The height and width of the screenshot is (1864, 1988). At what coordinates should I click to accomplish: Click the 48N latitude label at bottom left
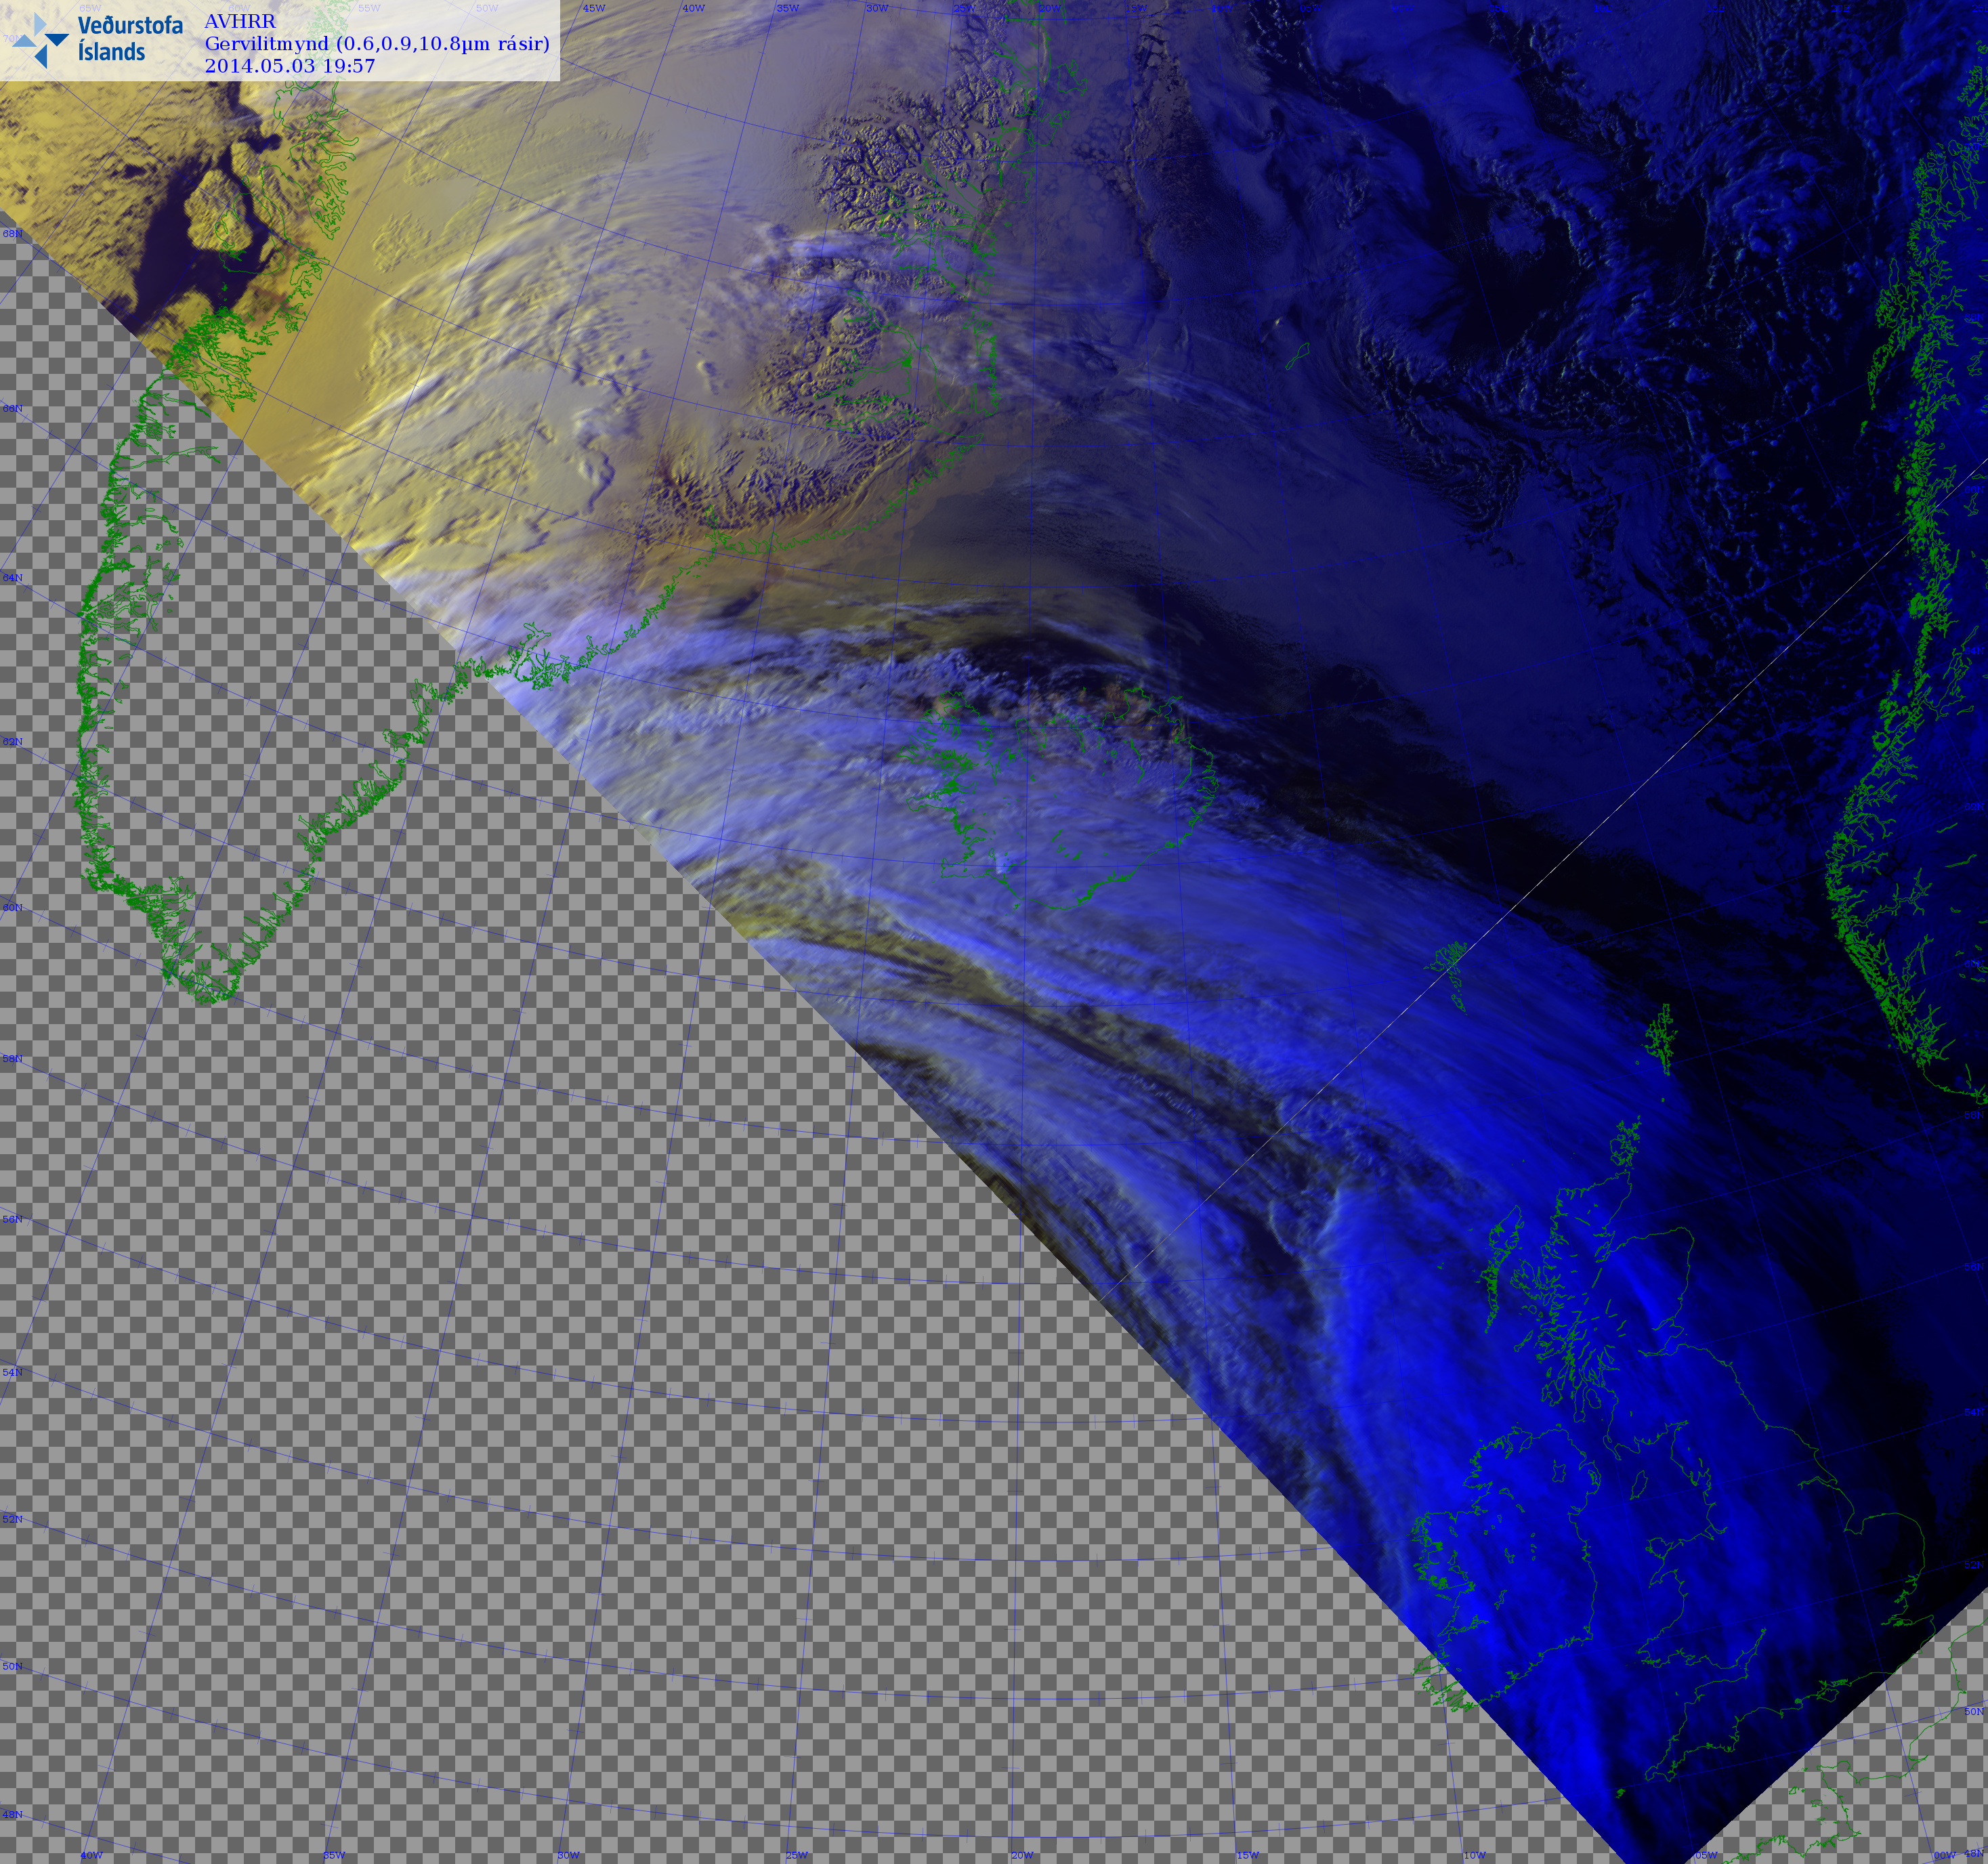pos(12,1814)
